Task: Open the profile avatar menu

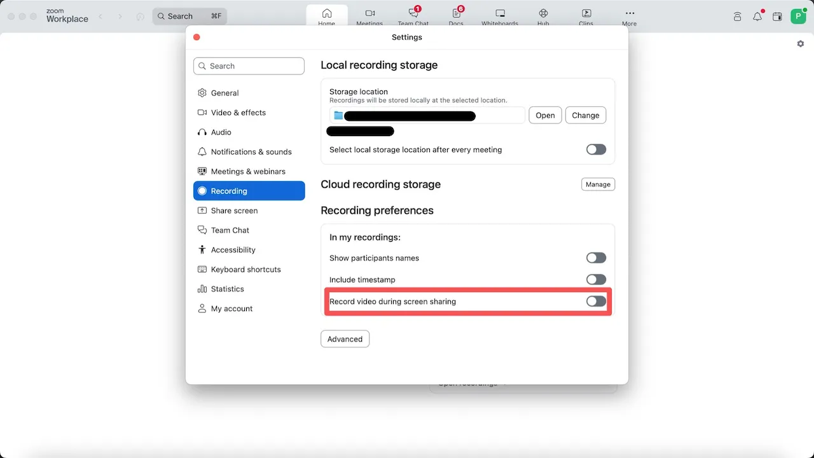Action: [x=798, y=17]
